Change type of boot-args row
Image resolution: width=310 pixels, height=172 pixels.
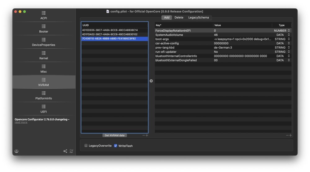[x=289, y=39]
